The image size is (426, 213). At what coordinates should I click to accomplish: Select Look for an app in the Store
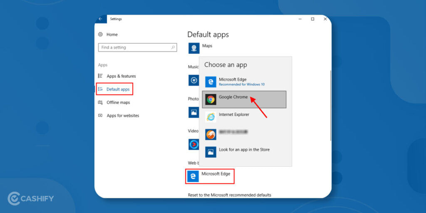point(244,152)
